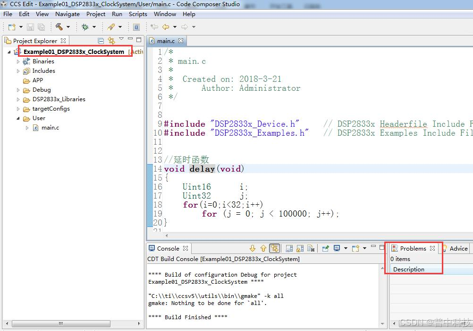Open the New icon's dropdown arrow
The width and height of the screenshot is (473, 331).
point(21,27)
